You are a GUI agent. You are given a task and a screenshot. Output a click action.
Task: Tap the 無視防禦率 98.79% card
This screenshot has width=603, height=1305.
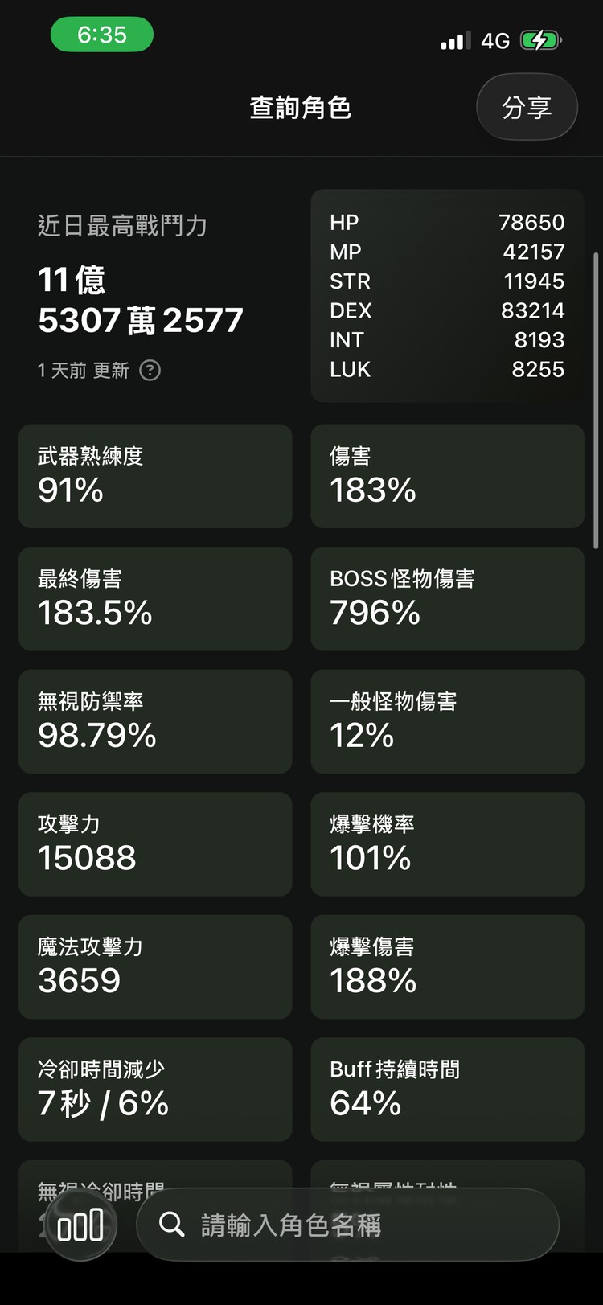tap(155, 721)
